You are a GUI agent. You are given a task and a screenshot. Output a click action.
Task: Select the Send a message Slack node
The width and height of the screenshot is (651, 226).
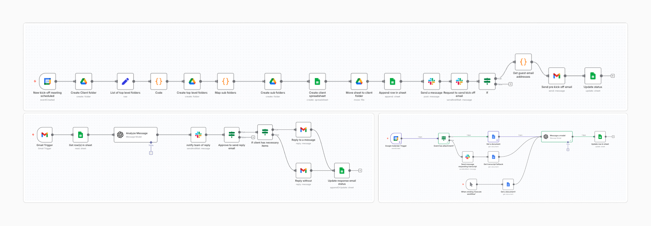tap(432, 82)
